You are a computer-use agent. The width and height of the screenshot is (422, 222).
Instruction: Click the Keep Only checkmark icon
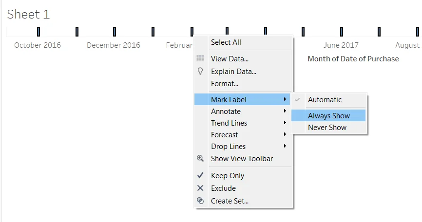point(200,176)
